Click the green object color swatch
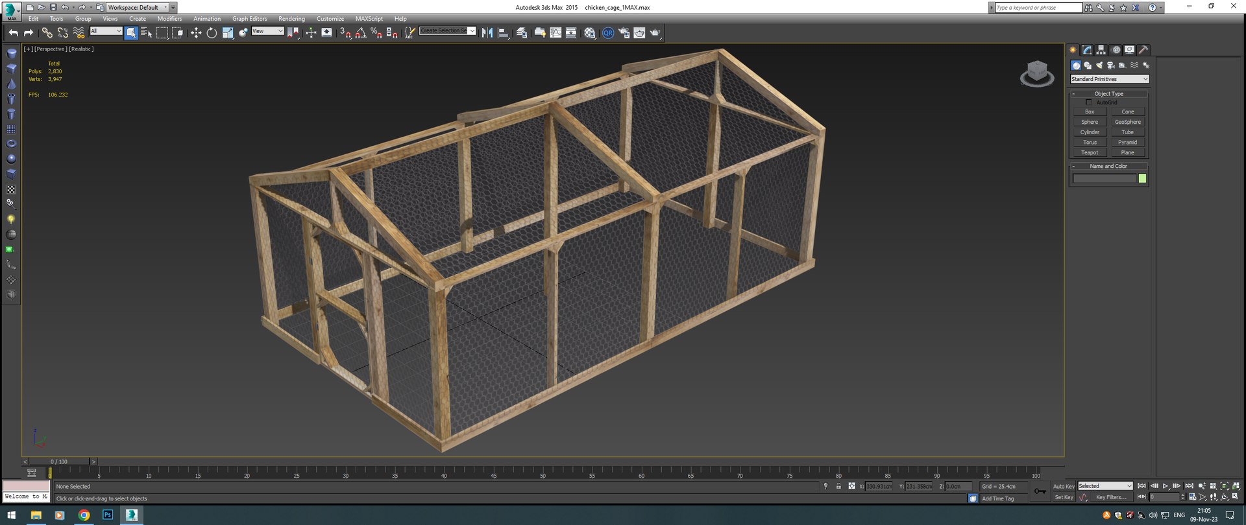This screenshot has width=1246, height=525. 1142,178
